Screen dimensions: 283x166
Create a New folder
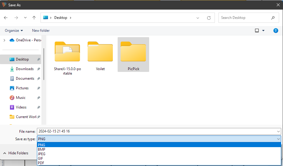point(41,31)
